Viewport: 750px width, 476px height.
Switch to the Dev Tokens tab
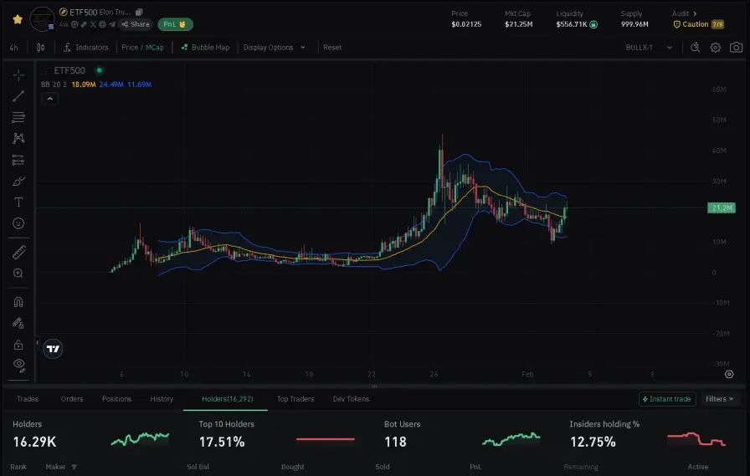click(x=351, y=398)
